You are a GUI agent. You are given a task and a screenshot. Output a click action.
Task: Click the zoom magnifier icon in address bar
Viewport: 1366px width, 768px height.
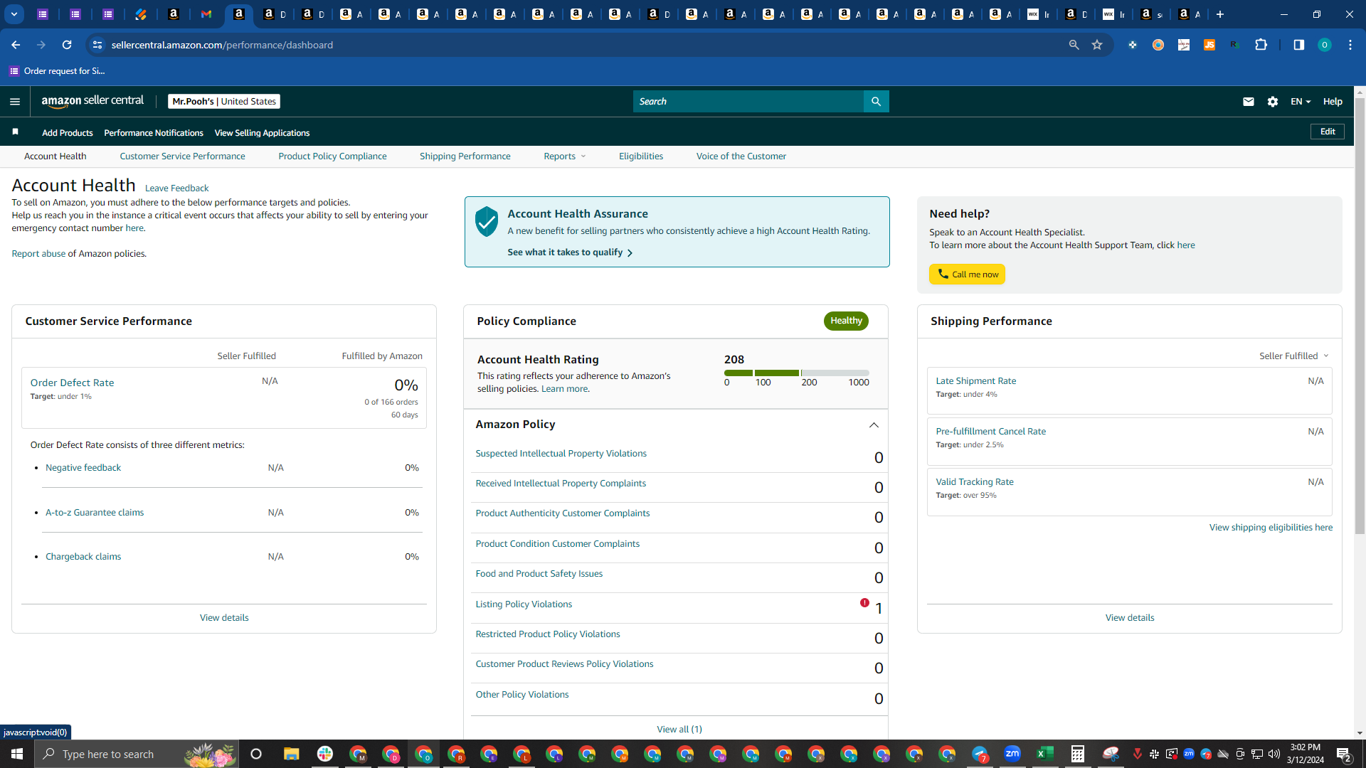pyautogui.click(x=1074, y=45)
